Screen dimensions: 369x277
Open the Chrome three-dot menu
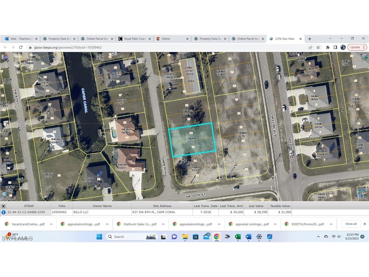[364, 47]
